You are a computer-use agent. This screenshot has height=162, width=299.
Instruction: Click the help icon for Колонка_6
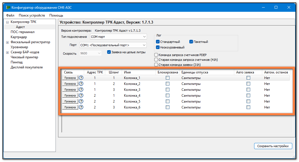81,107
